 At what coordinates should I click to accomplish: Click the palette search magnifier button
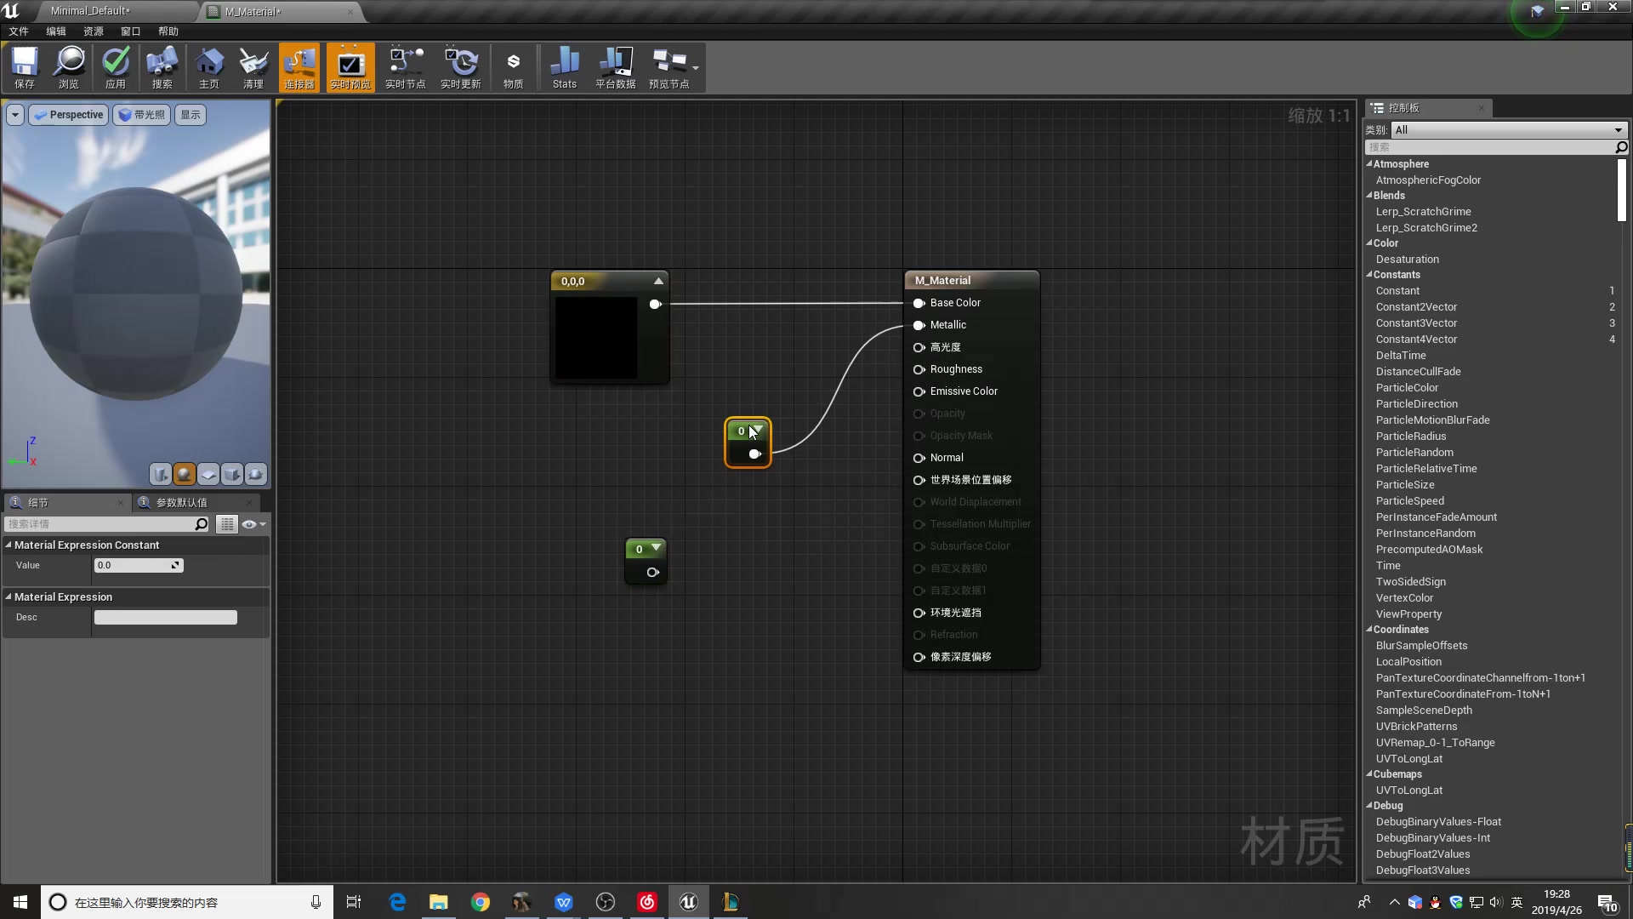tap(1620, 146)
